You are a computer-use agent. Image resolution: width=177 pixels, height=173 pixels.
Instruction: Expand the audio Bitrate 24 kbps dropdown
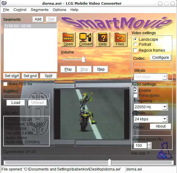pos(165,119)
